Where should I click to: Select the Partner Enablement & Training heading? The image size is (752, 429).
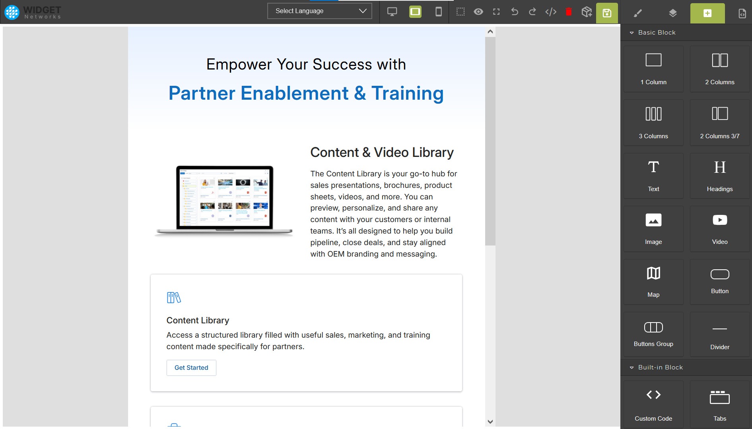[x=306, y=93]
